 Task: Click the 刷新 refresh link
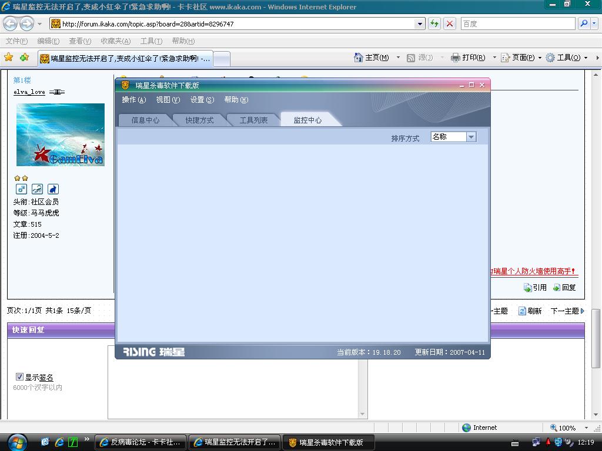pyautogui.click(x=530, y=311)
